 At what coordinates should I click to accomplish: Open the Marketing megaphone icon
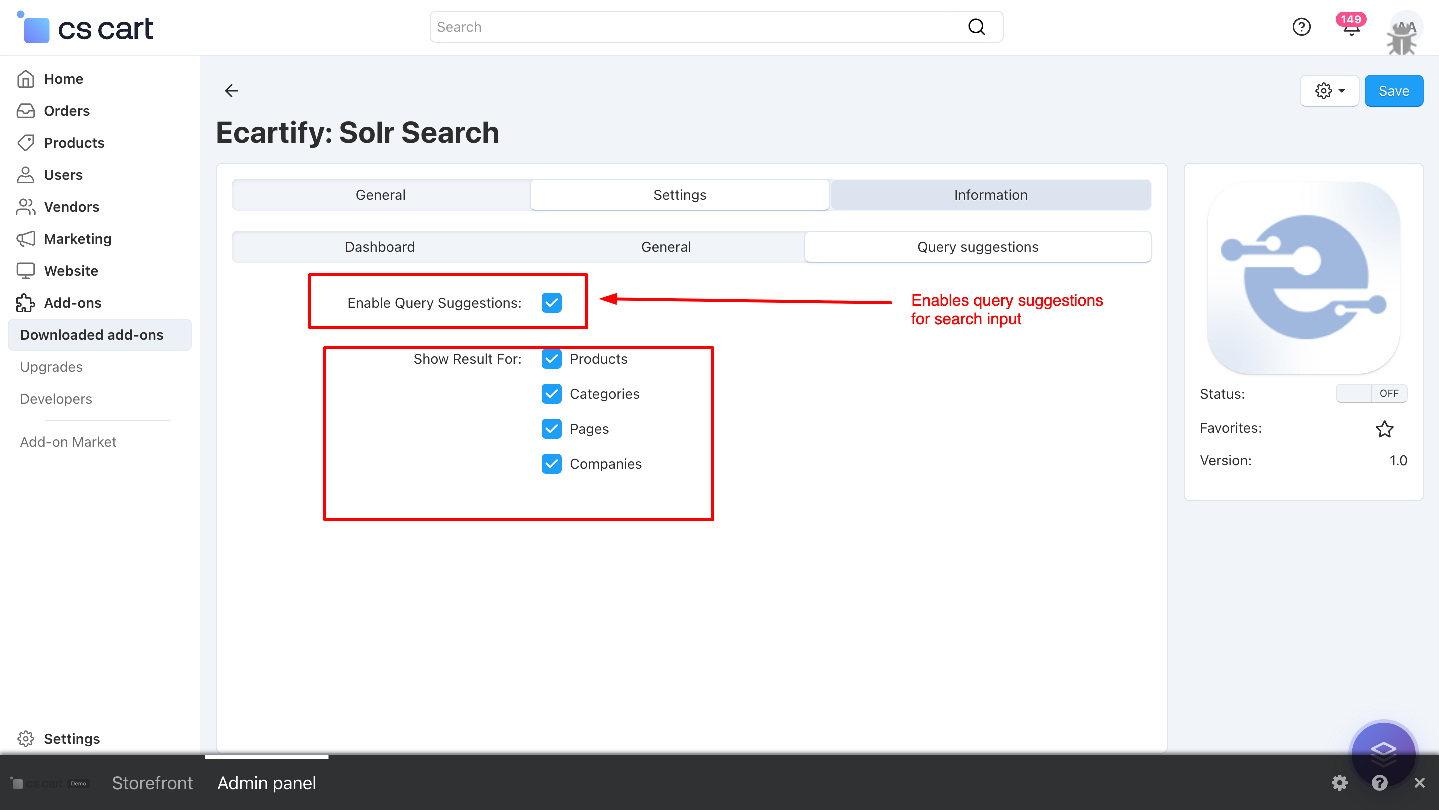pyautogui.click(x=25, y=239)
